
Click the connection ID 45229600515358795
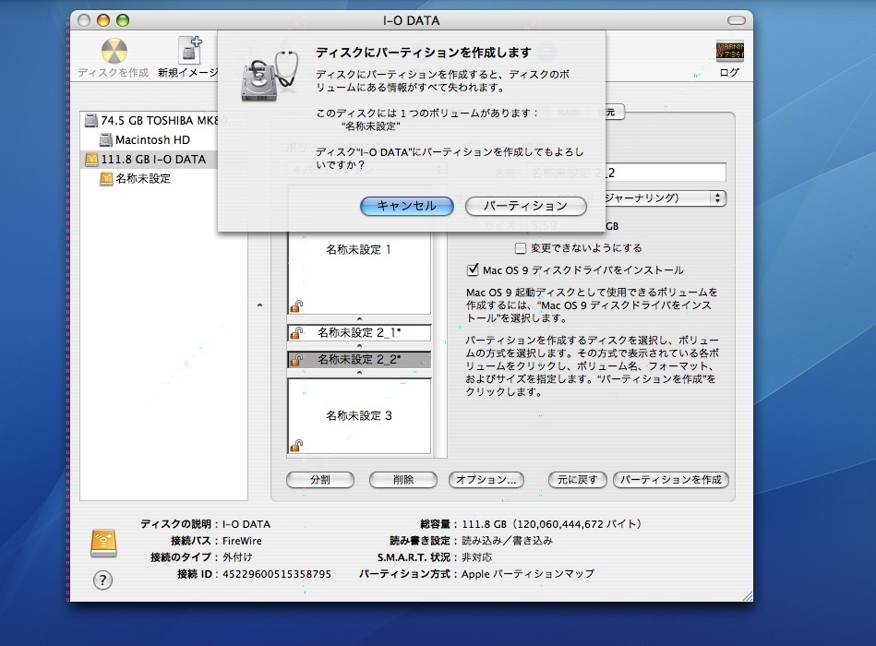coord(277,574)
